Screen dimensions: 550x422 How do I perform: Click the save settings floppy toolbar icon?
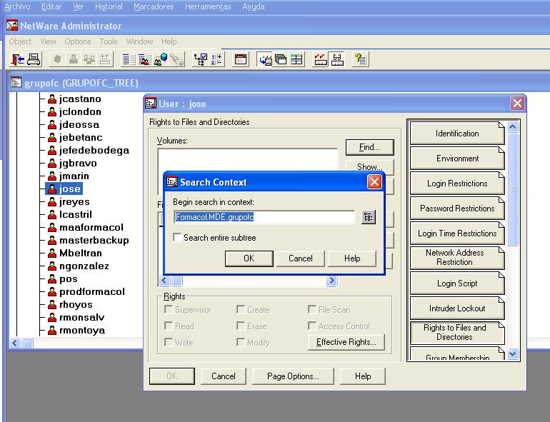pos(265,59)
